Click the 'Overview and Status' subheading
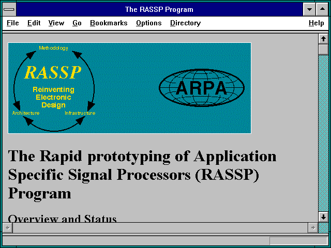This screenshot has height=248, width=331. (x=62, y=218)
